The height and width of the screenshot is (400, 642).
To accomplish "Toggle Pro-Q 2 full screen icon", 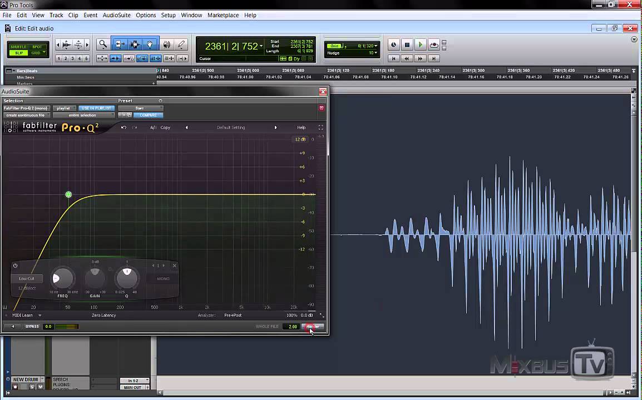I will pos(320,127).
